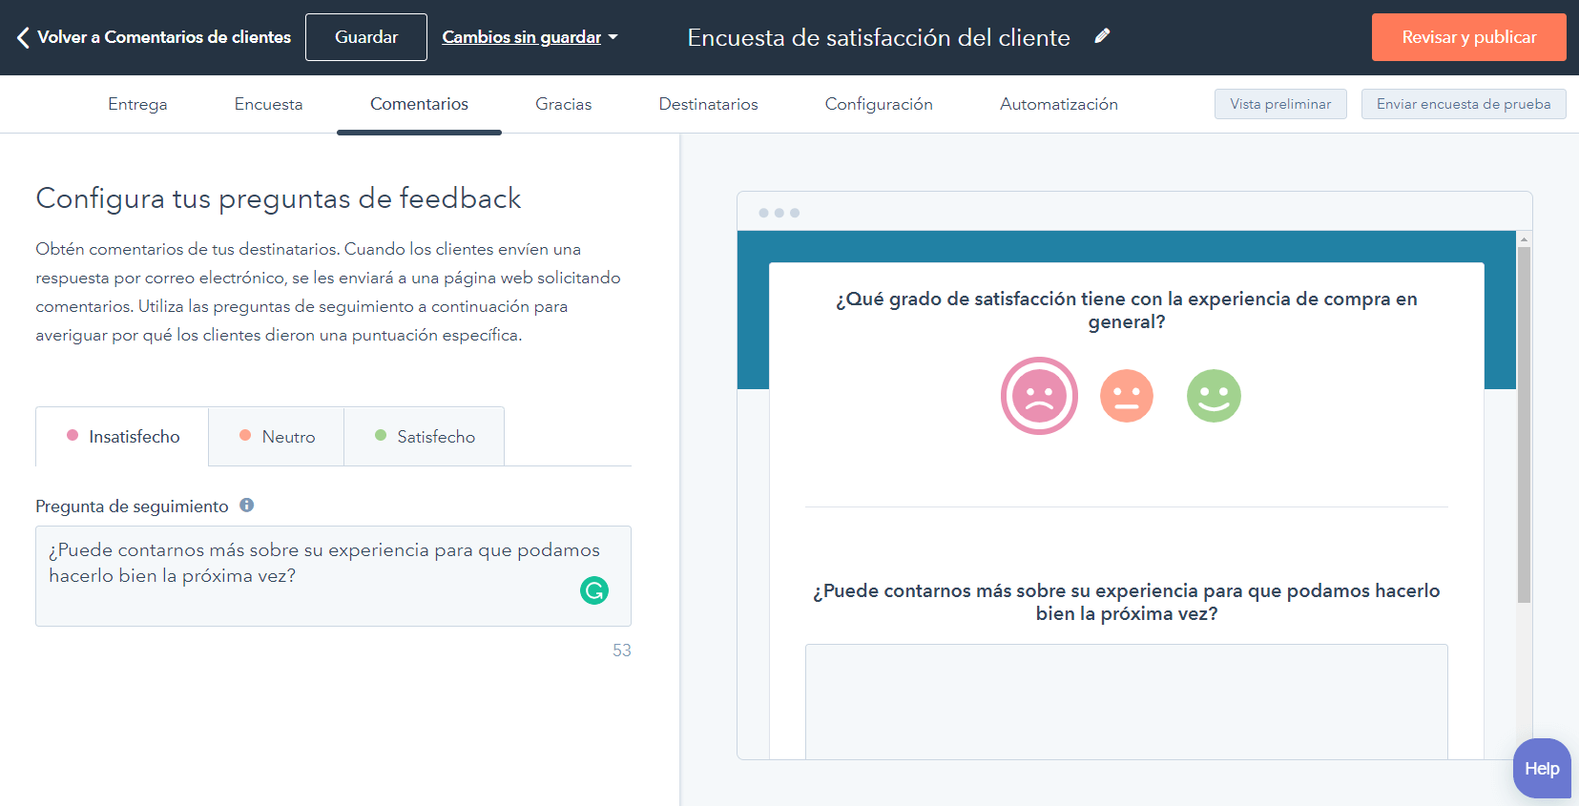The image size is (1579, 806).
Task: Click the info icon beside Pregunta de seguimiento
Action: pyautogui.click(x=247, y=506)
